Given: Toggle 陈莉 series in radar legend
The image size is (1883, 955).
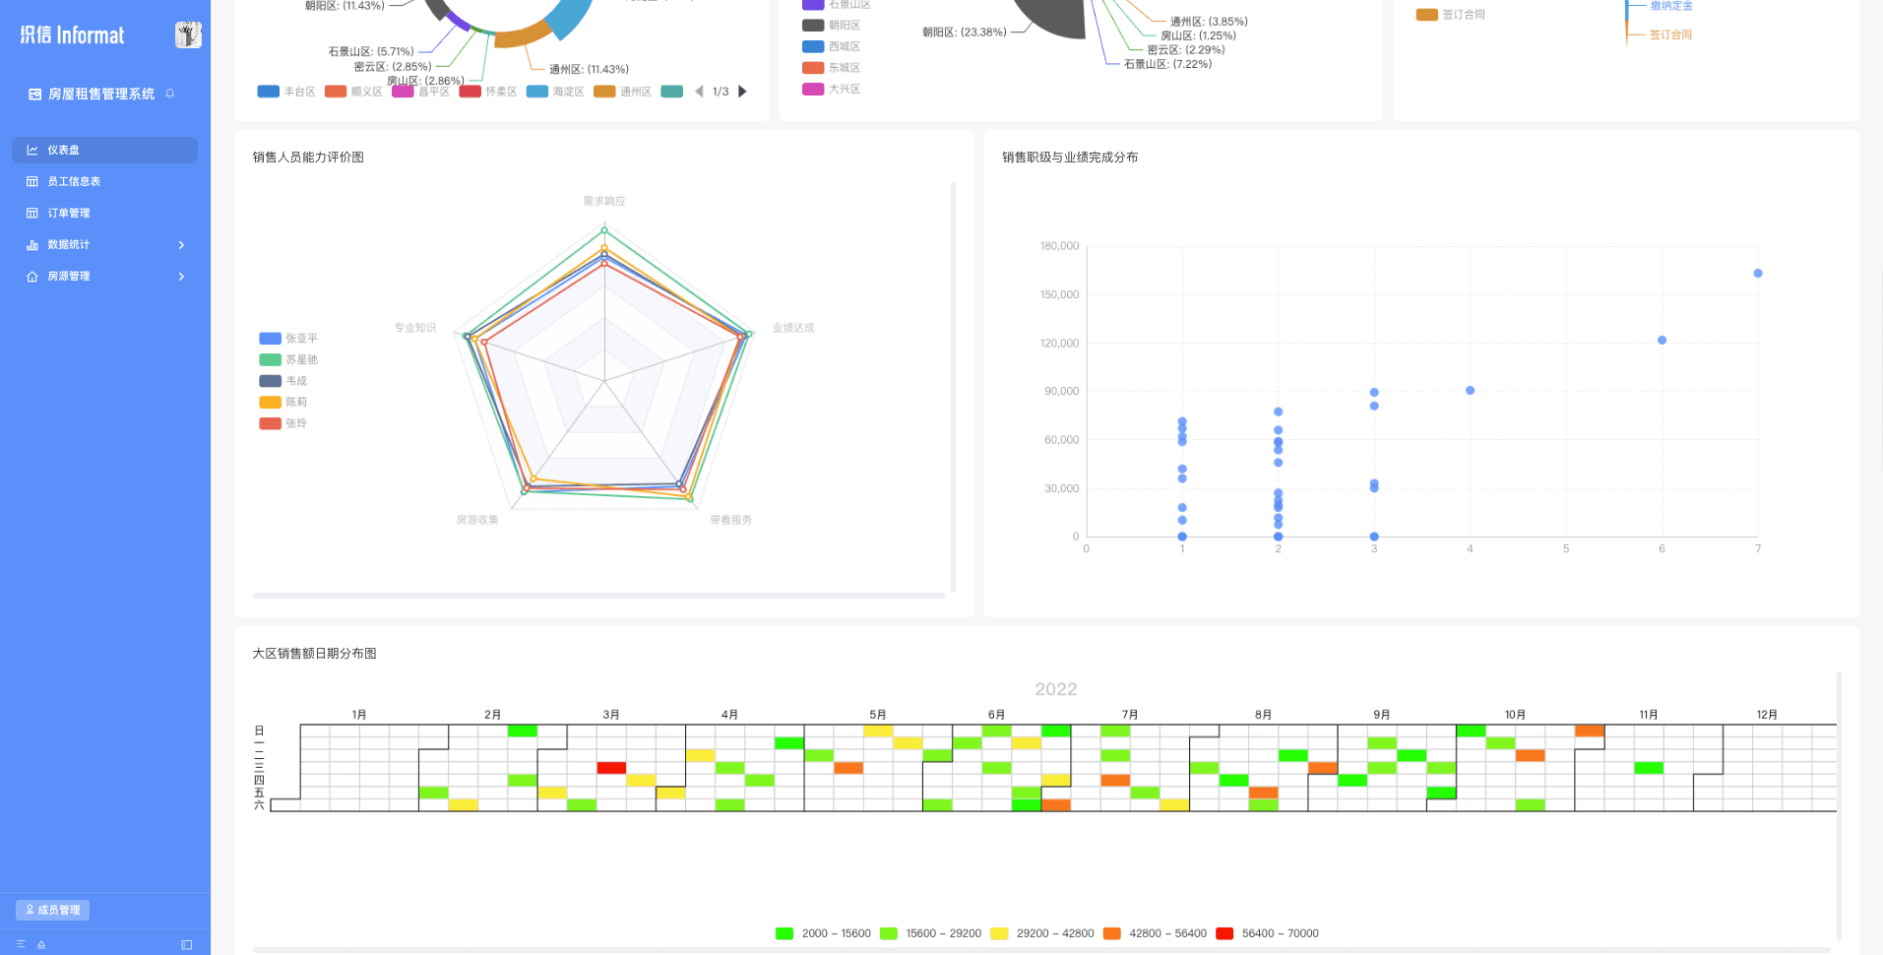Looking at the screenshot, I should [282, 402].
